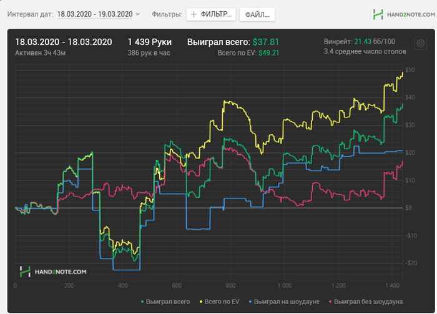Click the plus icon in the ФИЛЬТР button
The height and width of the screenshot is (314, 437).
[194, 14]
